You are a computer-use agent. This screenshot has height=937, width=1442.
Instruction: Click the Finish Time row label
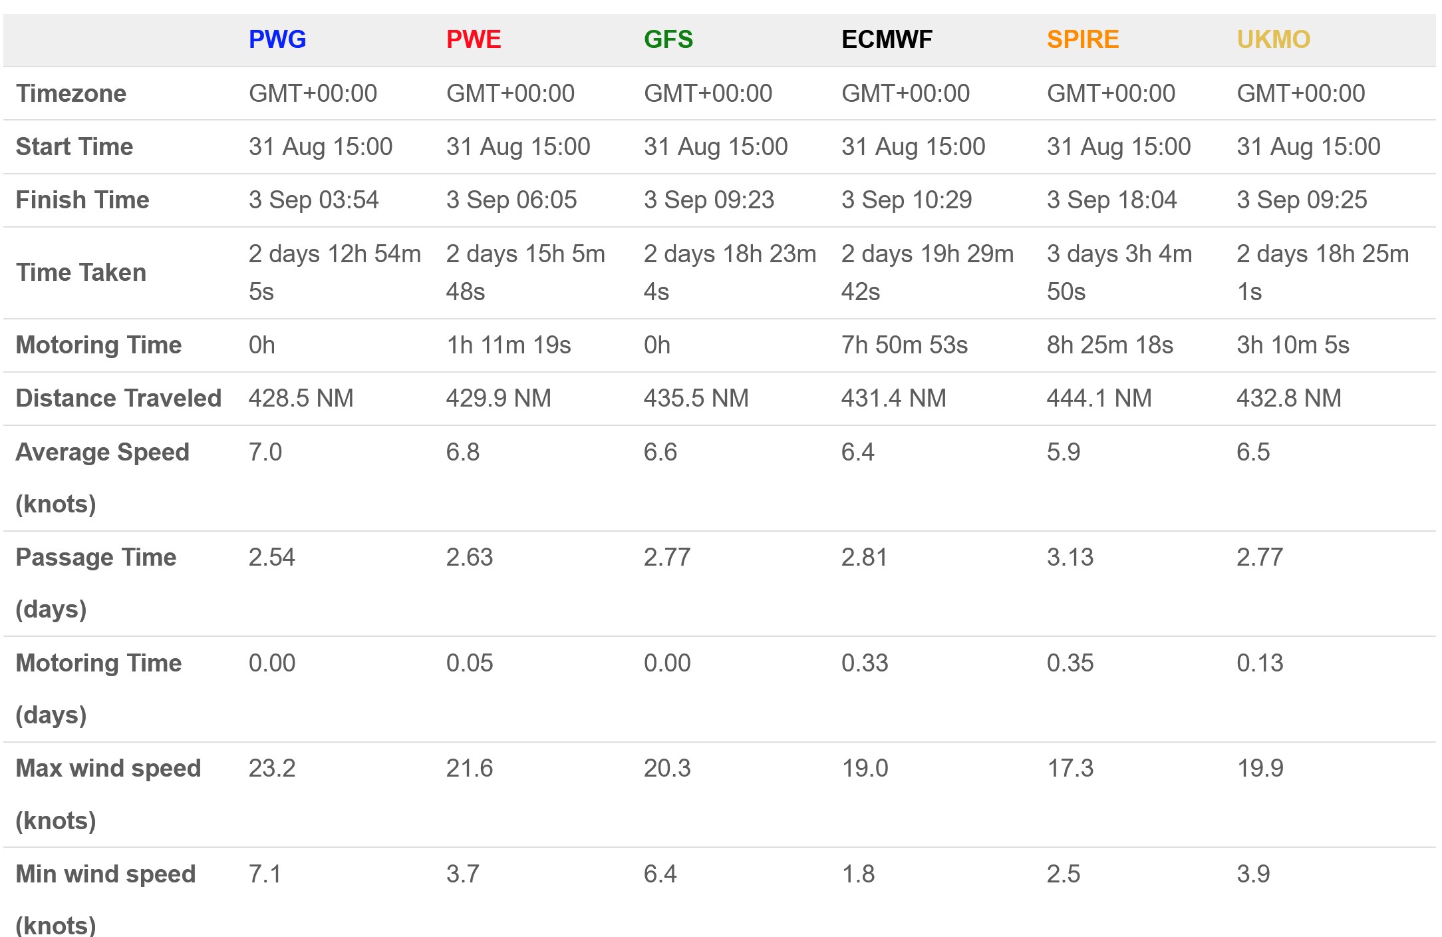(82, 200)
